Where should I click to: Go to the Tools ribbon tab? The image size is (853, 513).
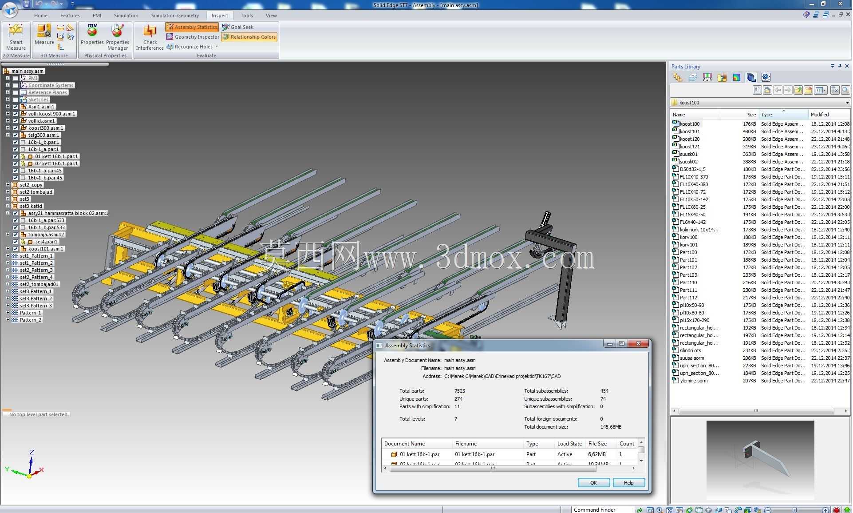click(x=247, y=16)
